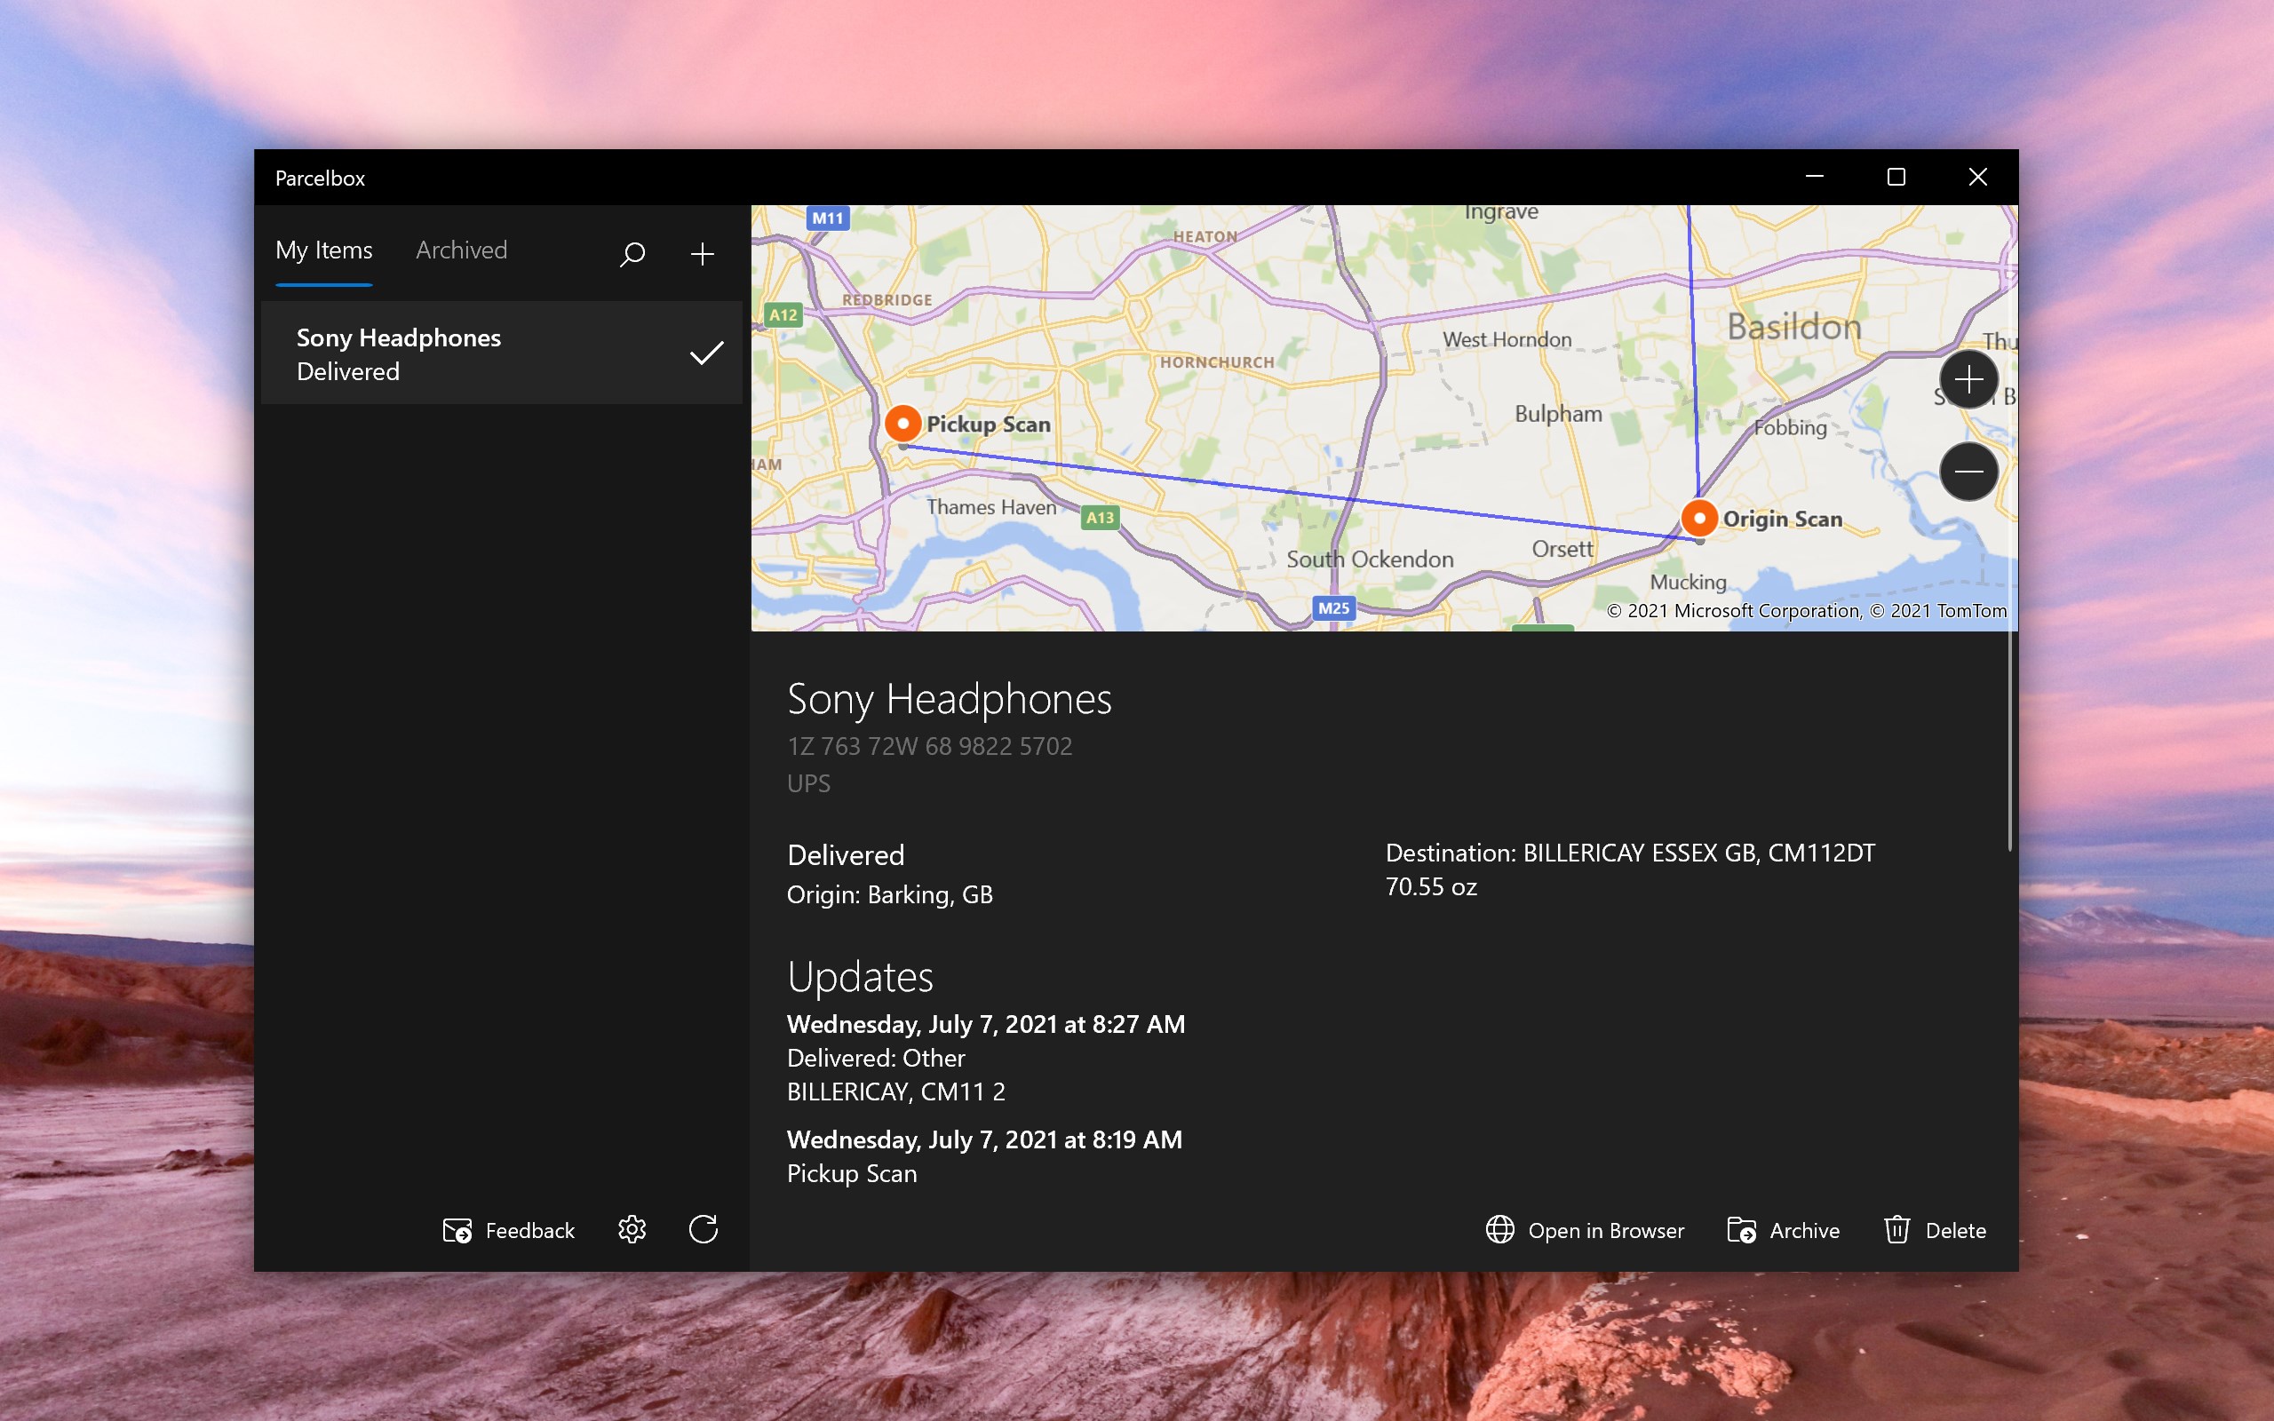Open the tracking page in browser

(x=1586, y=1229)
